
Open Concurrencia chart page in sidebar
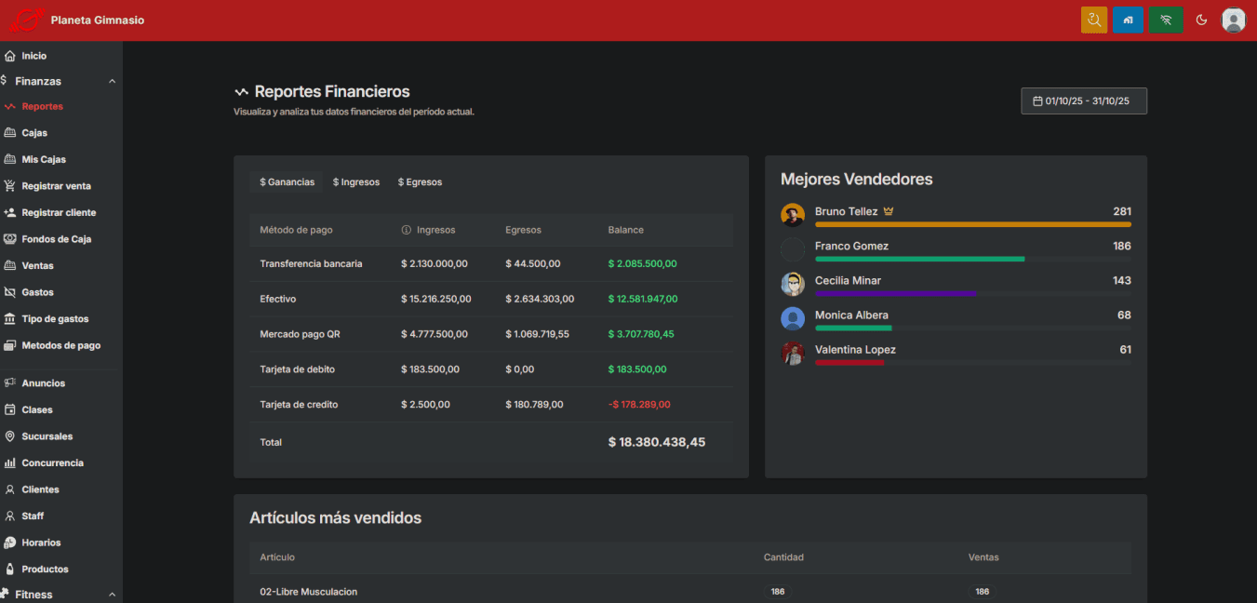point(52,462)
